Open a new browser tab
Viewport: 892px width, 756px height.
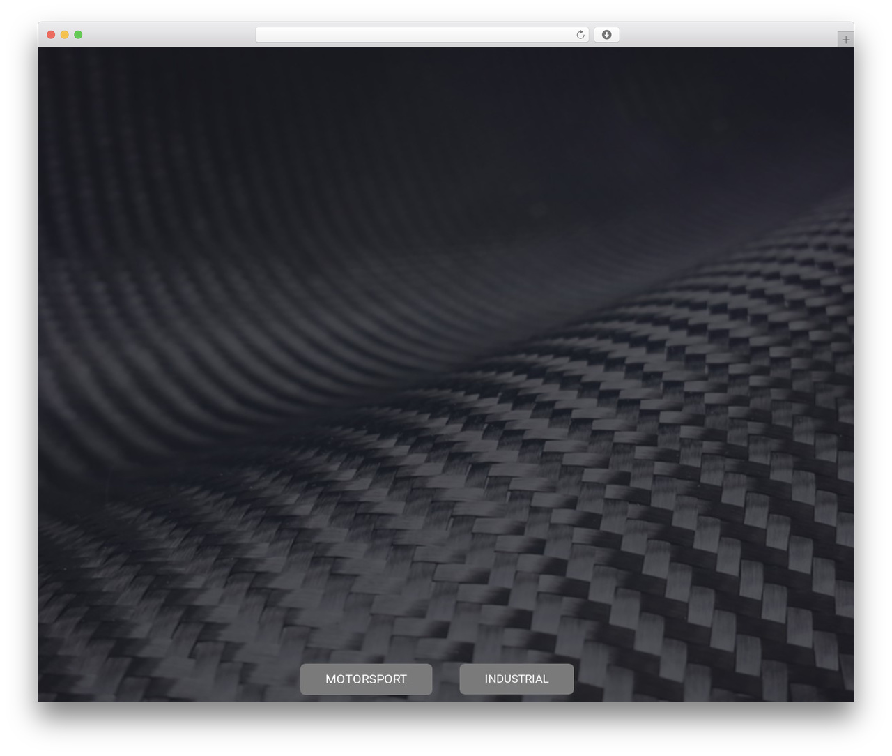tap(845, 40)
